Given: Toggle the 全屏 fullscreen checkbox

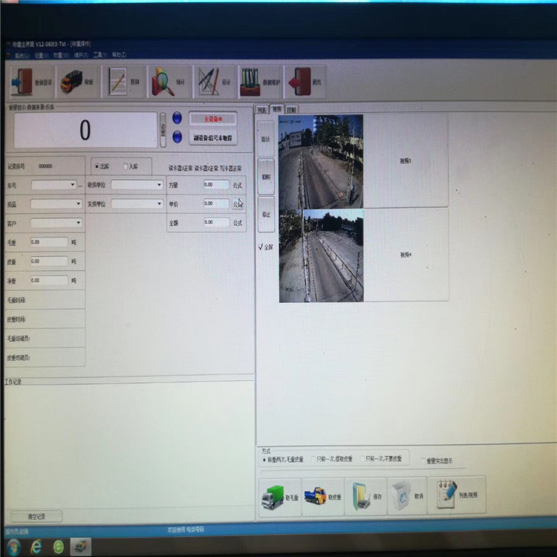Looking at the screenshot, I should pyautogui.click(x=261, y=247).
